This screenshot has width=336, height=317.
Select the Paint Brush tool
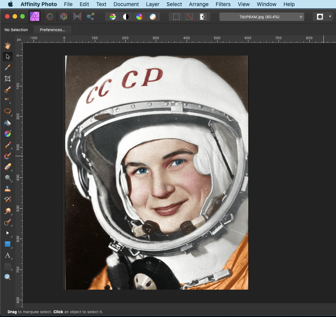click(7, 145)
